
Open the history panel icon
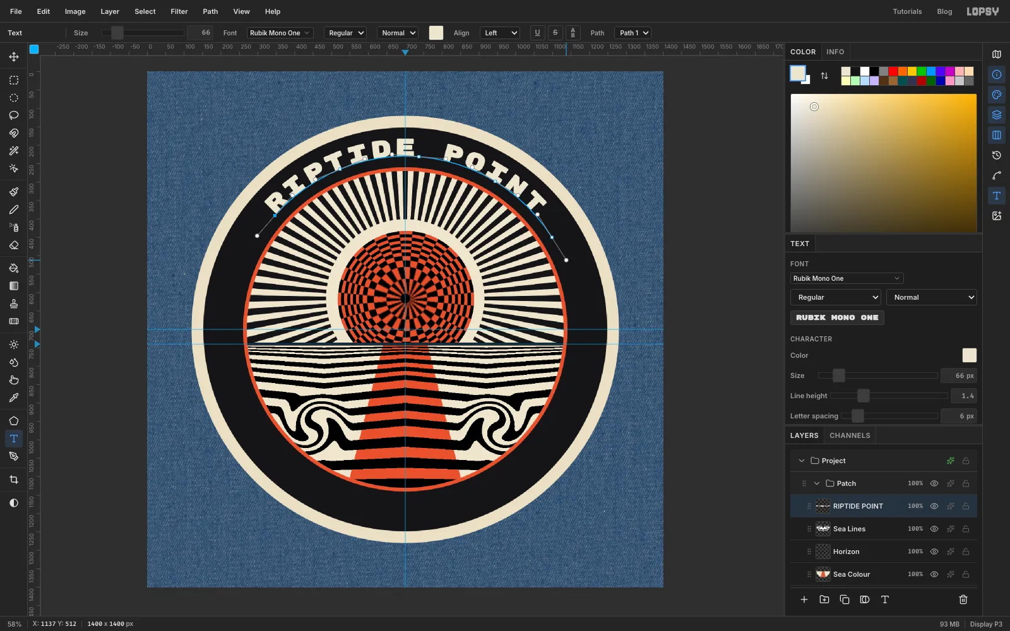point(997,155)
